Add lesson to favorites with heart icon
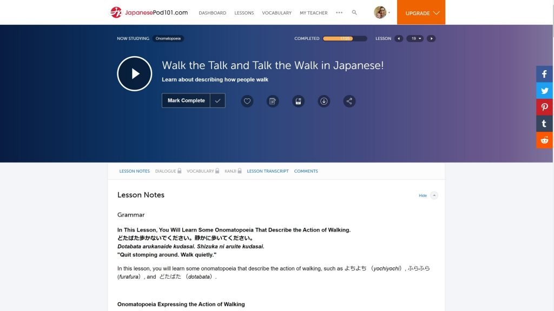Viewport: 554px width, 311px height. 247,101
